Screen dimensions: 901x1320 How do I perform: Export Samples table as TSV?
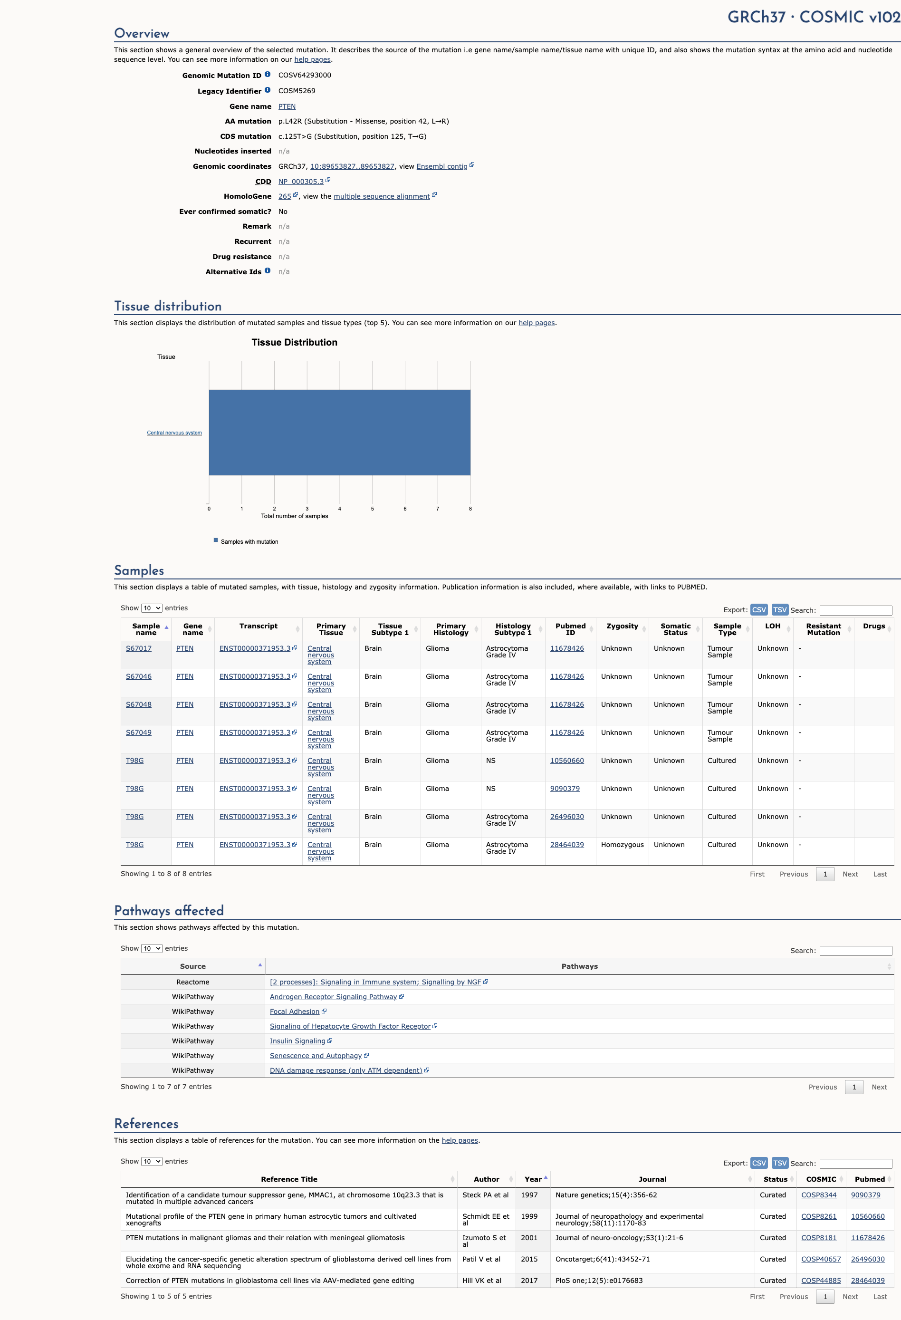[780, 609]
